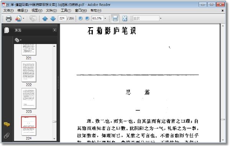Click the zoom out minus button
This screenshot has height=147, width=230.
coord(80,18)
